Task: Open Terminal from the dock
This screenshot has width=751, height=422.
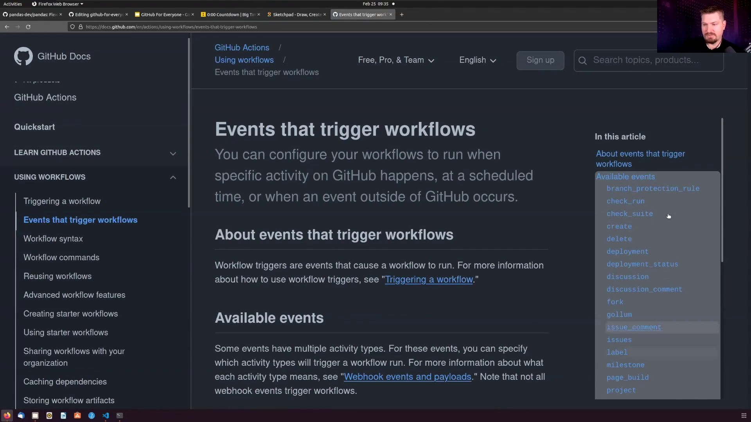Action: 120,416
